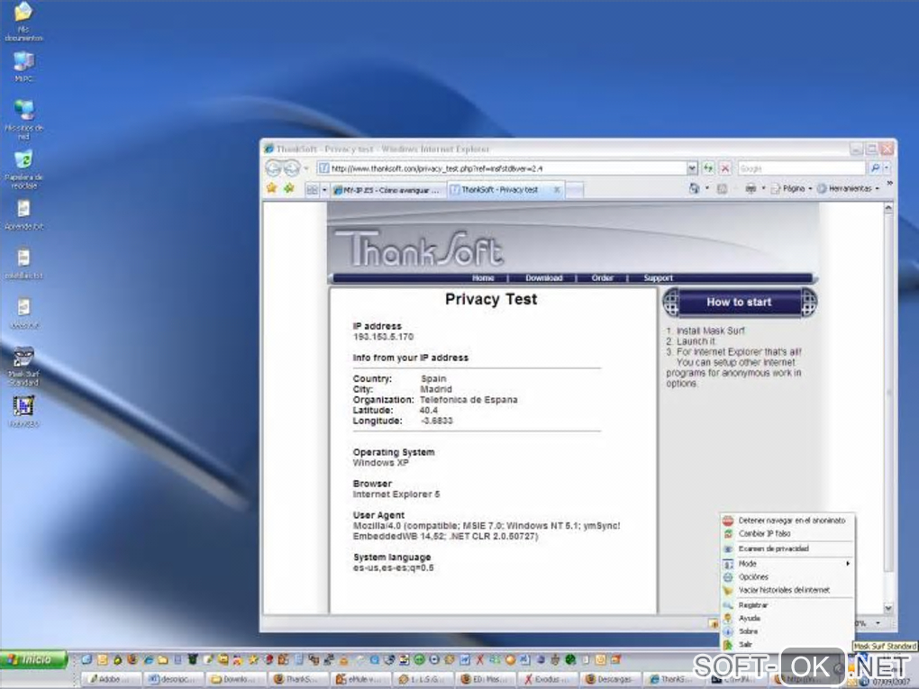Click the How to start banner button
Viewport: 919px width, 689px height.
739,303
